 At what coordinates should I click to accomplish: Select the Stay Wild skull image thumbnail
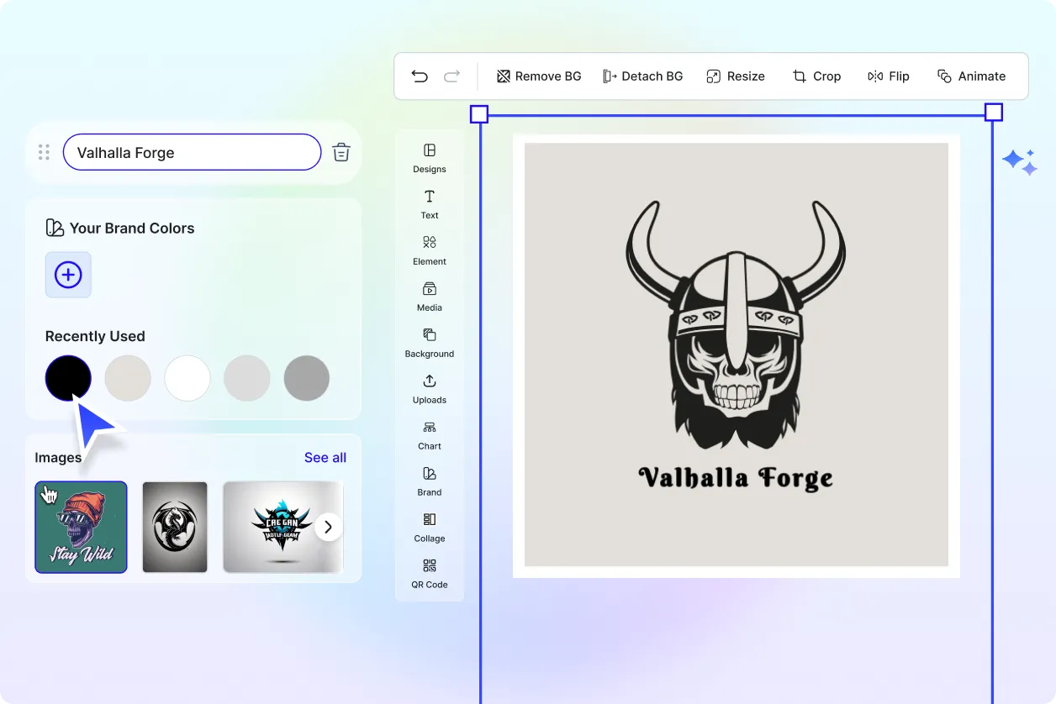(x=81, y=528)
